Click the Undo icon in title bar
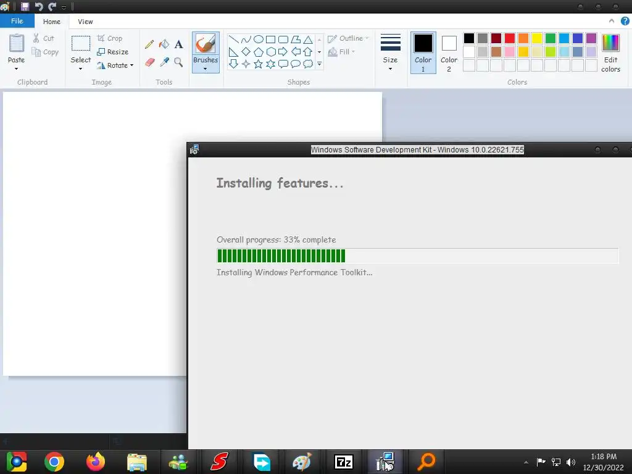 coord(39,6)
